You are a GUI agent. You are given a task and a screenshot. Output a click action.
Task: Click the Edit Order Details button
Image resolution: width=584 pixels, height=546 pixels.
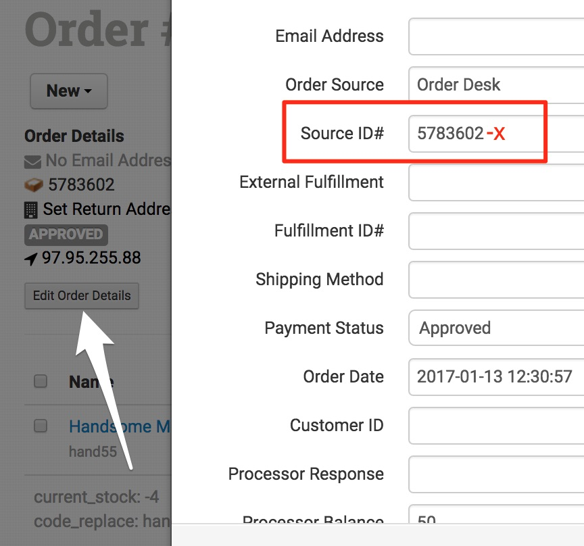pyautogui.click(x=82, y=296)
